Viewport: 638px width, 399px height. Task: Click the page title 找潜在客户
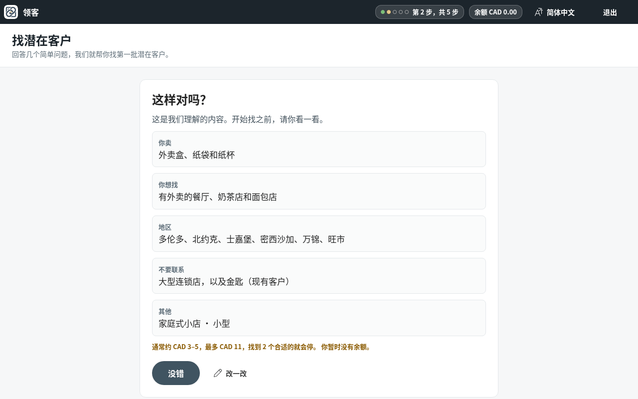[x=41, y=40]
